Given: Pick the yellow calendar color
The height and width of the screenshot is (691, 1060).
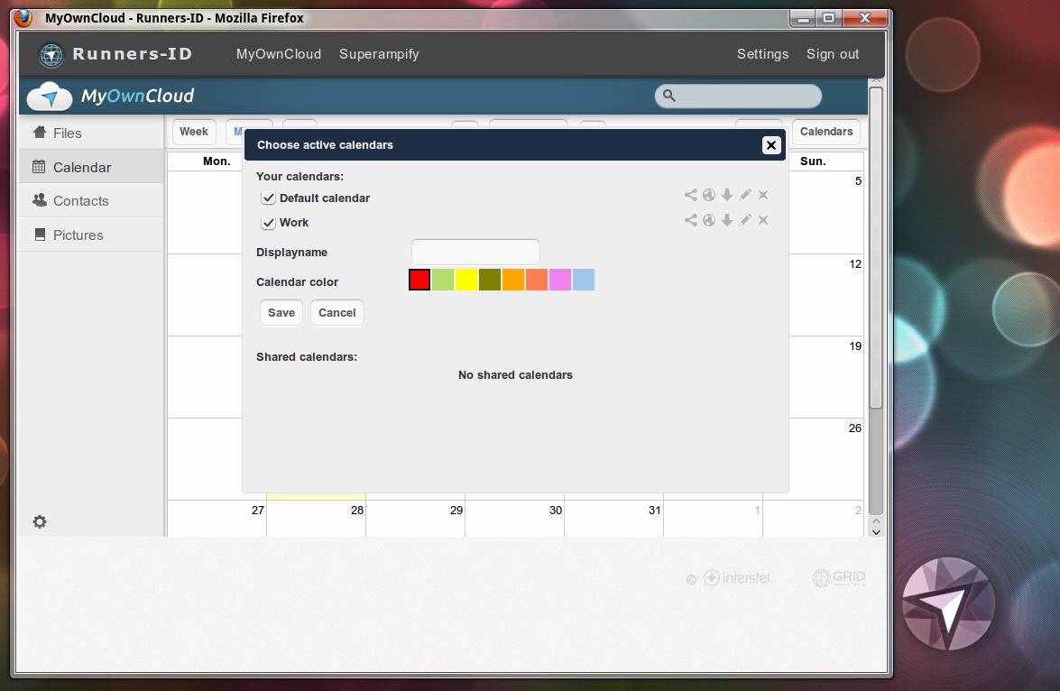Looking at the screenshot, I should 466,280.
